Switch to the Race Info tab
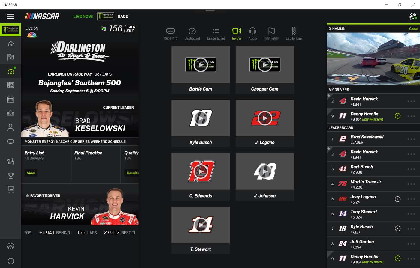This screenshot has width=420, height=268. [x=171, y=34]
